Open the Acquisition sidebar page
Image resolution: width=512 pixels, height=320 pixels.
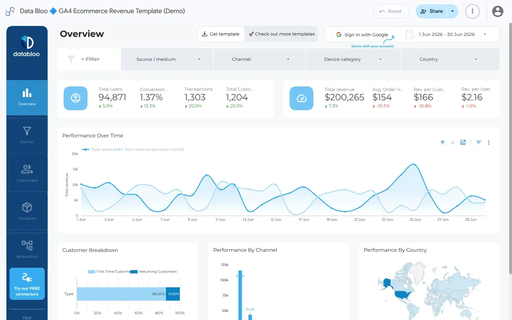(x=27, y=250)
